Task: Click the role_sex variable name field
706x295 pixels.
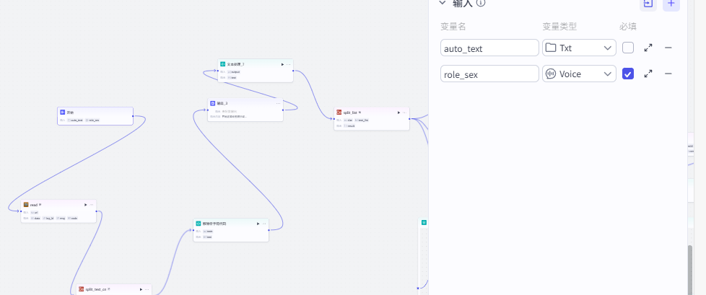Action: [489, 74]
